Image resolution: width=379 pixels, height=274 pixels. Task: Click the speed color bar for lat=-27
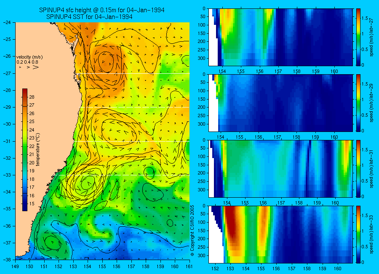pyautogui.click(x=358, y=37)
